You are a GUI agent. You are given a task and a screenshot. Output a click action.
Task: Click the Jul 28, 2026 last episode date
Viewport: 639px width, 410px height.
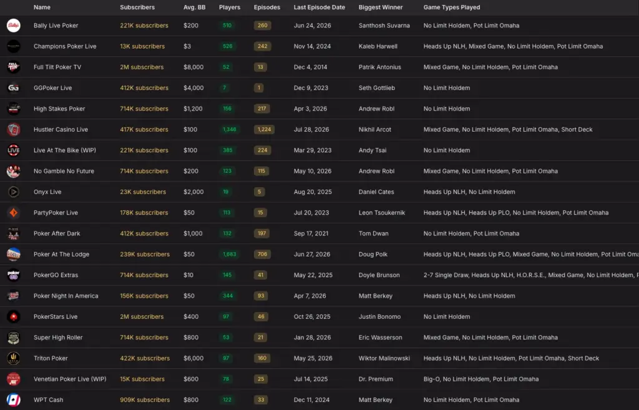311,129
